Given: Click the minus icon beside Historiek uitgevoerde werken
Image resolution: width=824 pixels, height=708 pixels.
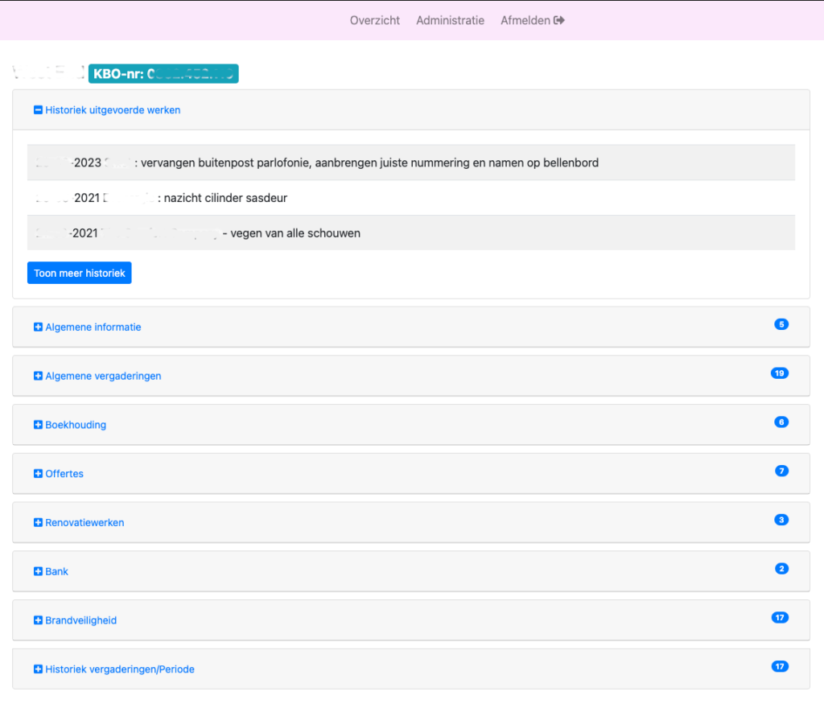Looking at the screenshot, I should (x=38, y=110).
